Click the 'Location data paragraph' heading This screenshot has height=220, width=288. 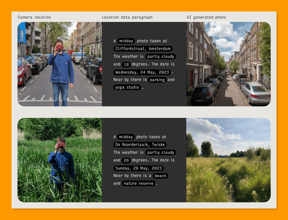pyautogui.click(x=127, y=17)
